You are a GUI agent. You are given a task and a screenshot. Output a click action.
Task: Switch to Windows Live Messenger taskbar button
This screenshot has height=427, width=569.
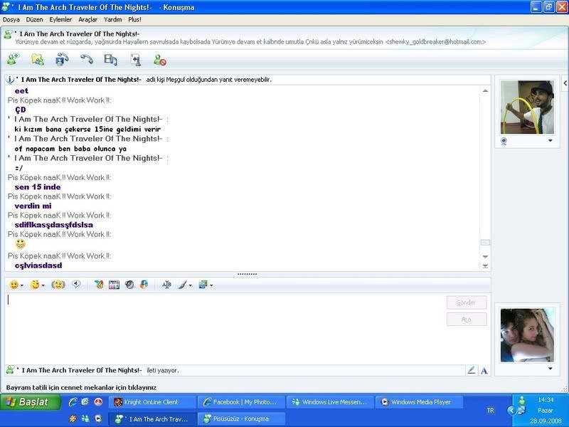pos(330,402)
